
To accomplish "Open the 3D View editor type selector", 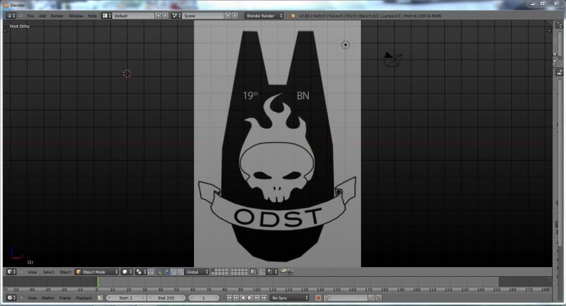I will point(12,272).
